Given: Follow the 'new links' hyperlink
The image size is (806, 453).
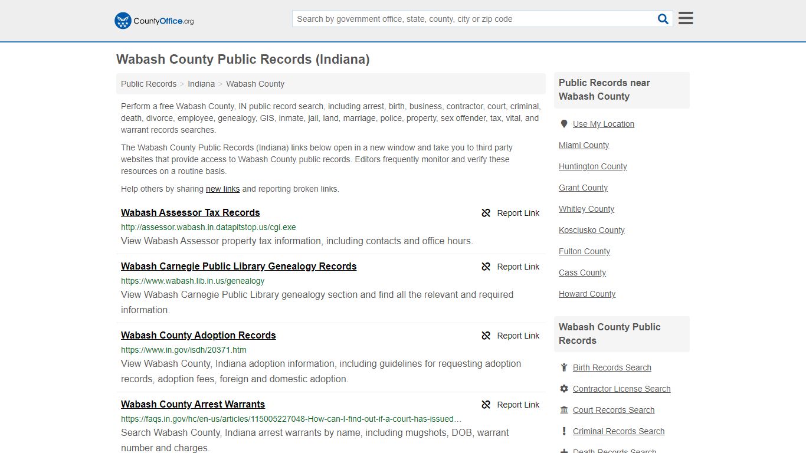Looking at the screenshot, I should 222,189.
